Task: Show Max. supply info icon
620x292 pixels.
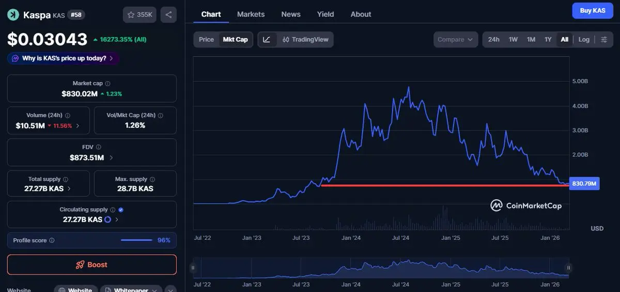Action: coord(152,180)
